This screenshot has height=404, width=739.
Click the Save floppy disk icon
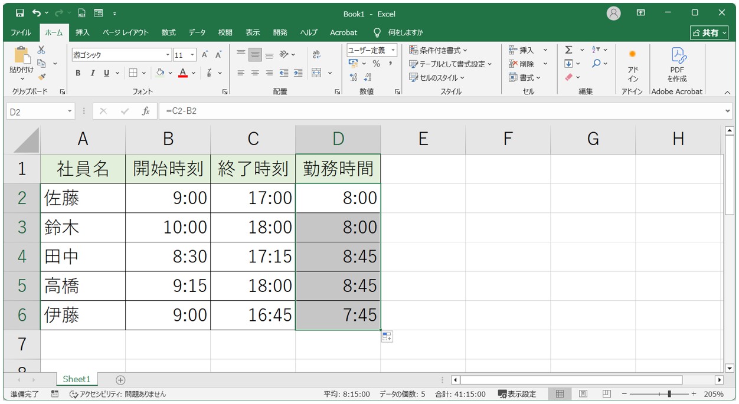click(19, 13)
